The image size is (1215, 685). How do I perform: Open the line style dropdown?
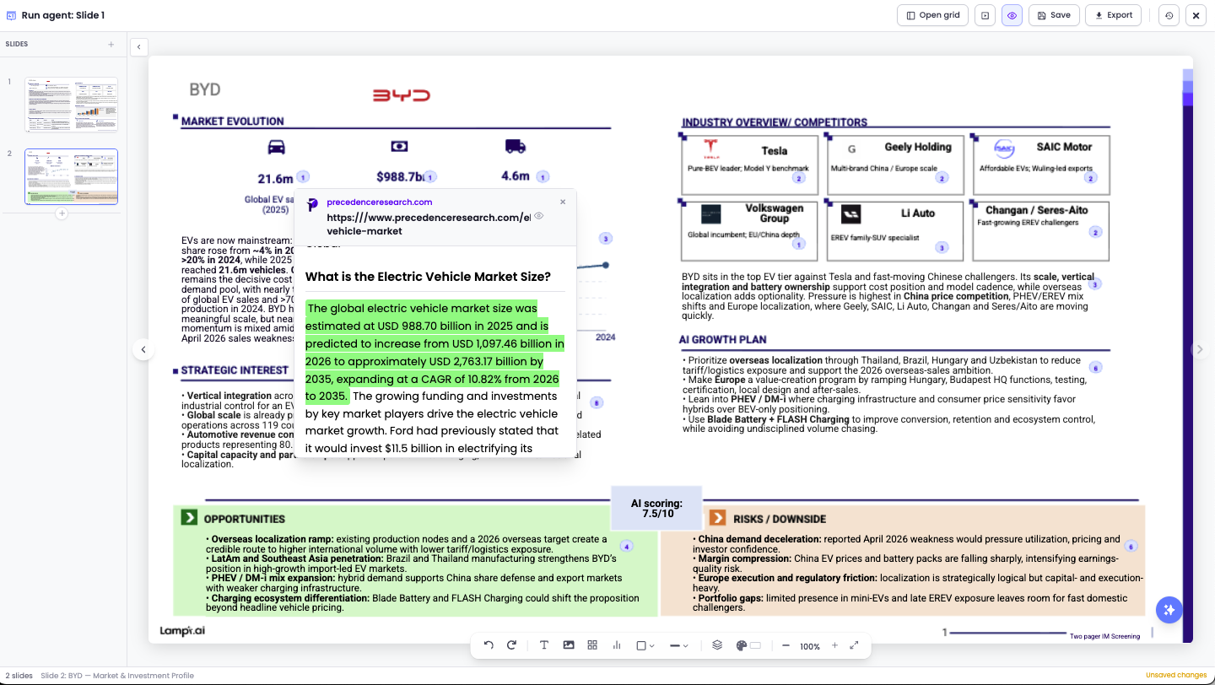click(679, 645)
